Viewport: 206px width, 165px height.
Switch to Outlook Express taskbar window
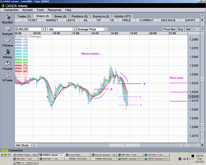pos(25,163)
